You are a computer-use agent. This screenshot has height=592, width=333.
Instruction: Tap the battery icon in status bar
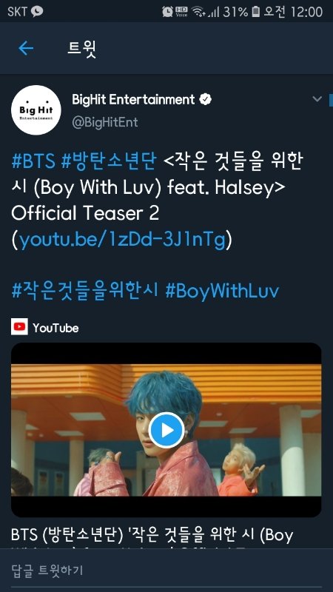click(x=256, y=12)
